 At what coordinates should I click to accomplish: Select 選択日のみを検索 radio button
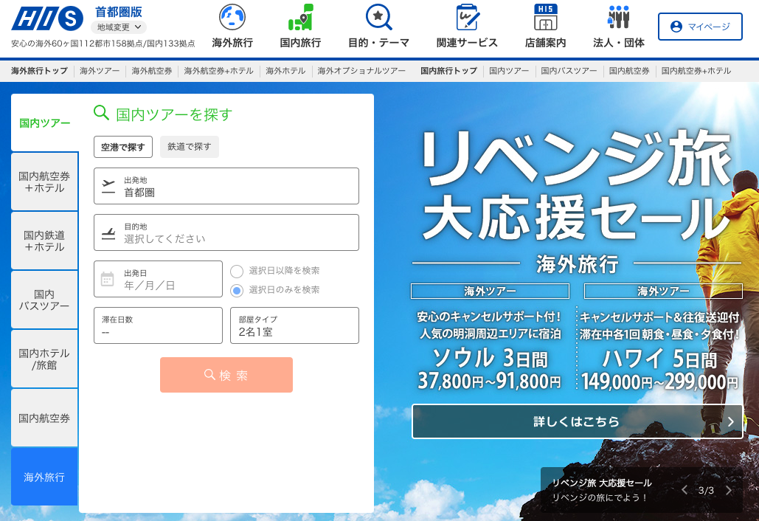pos(236,291)
